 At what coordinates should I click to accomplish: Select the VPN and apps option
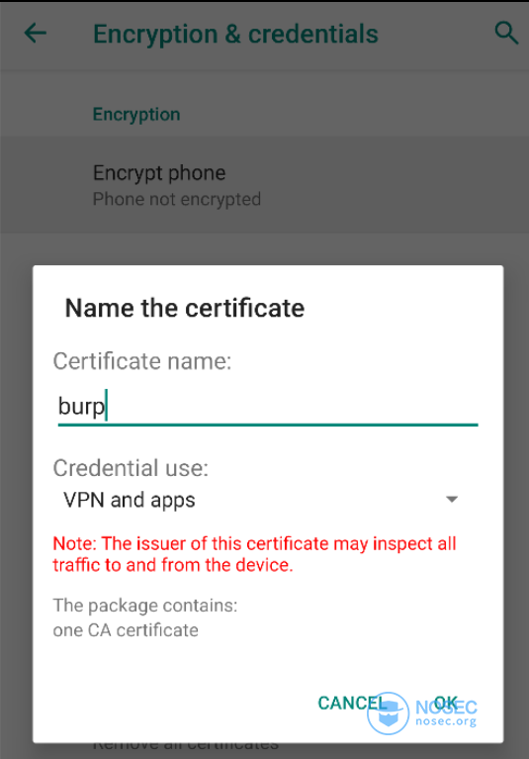click(x=130, y=500)
